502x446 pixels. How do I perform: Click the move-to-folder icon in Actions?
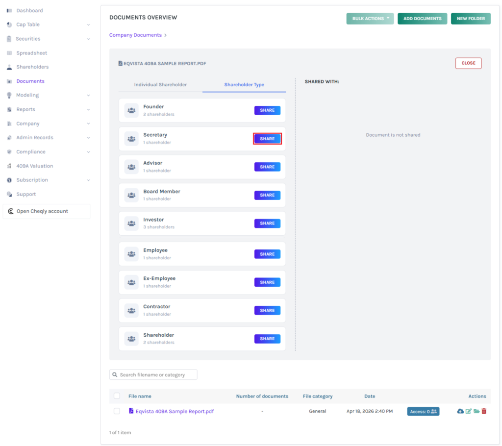(476, 411)
